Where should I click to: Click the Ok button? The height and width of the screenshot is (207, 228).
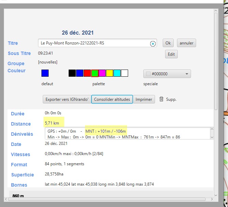168,43
